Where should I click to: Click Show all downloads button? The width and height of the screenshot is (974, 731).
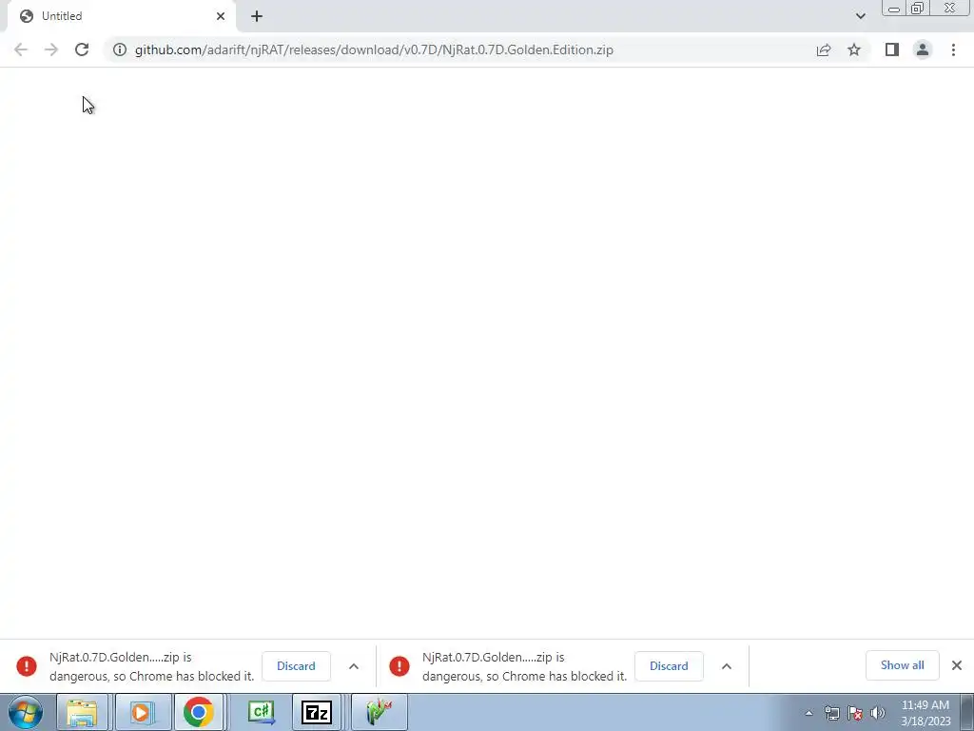coord(902,665)
